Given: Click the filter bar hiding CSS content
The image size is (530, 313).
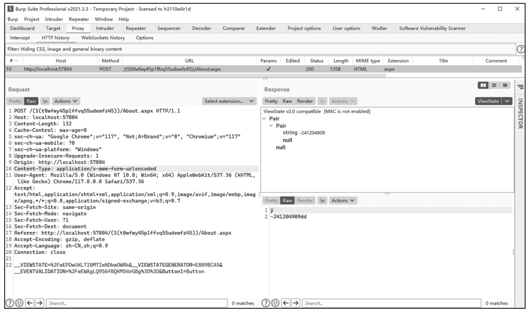Looking at the screenshot, I should click(261, 49).
